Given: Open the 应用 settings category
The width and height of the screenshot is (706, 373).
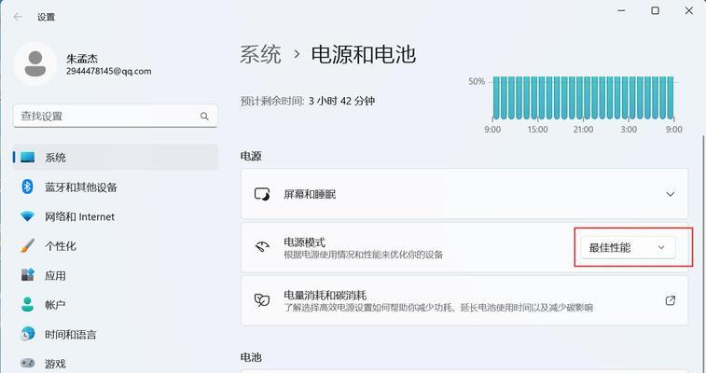Looking at the screenshot, I should click(x=116, y=275).
